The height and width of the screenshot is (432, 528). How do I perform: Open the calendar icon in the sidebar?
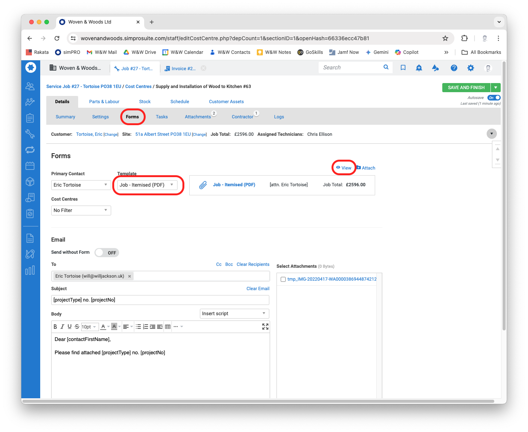[30, 166]
